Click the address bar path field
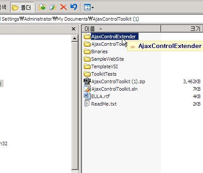 pyautogui.click(x=101, y=19)
